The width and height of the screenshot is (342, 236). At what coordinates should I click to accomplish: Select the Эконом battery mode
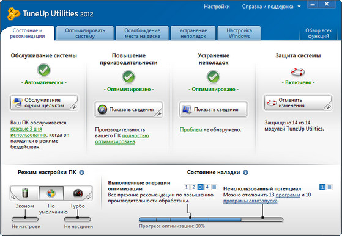25,193
